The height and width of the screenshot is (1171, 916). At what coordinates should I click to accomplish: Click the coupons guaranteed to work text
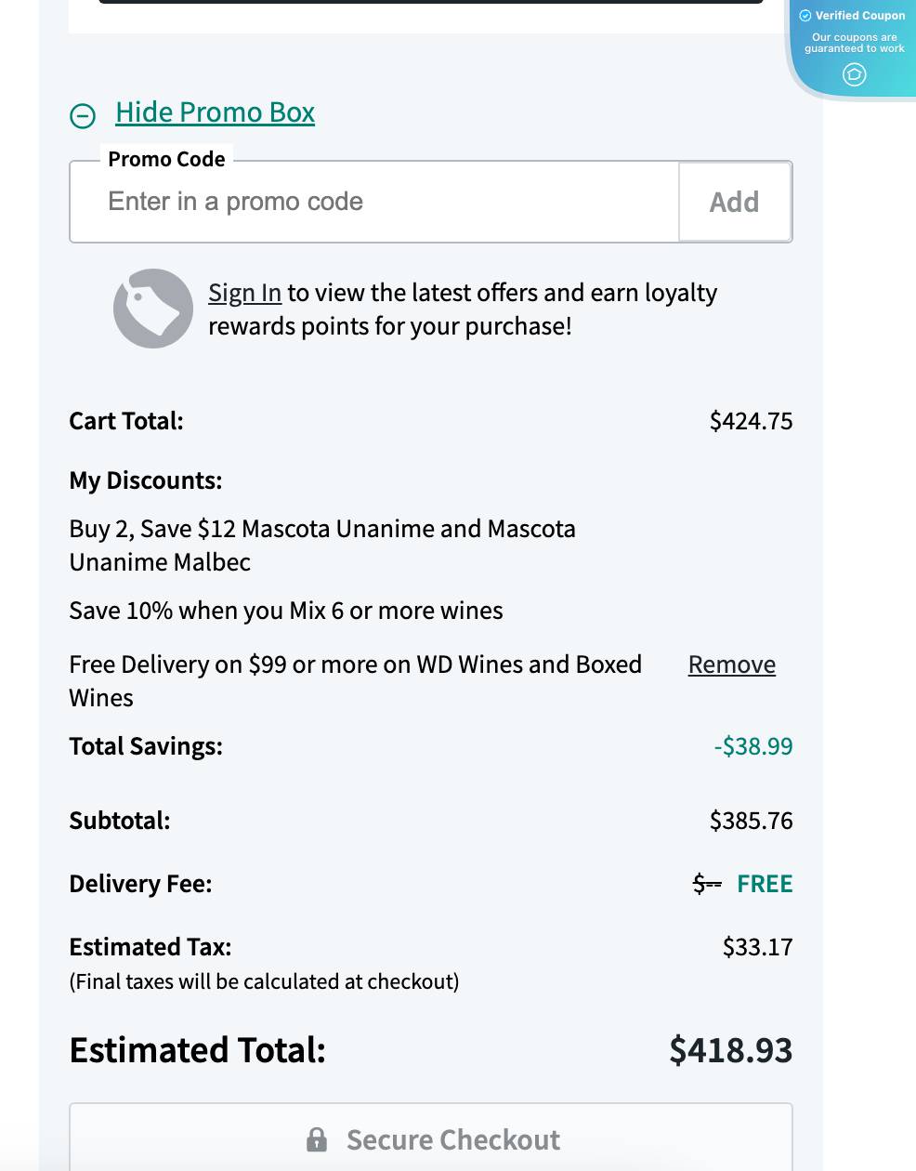855,43
